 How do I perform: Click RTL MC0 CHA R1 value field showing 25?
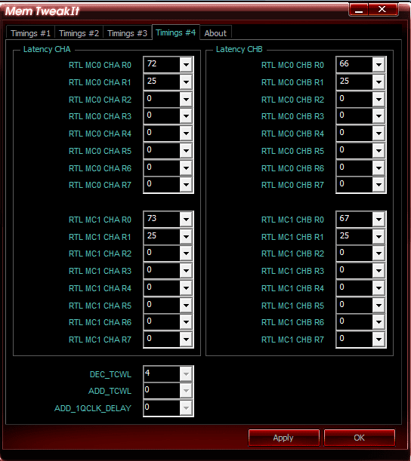tap(162, 81)
